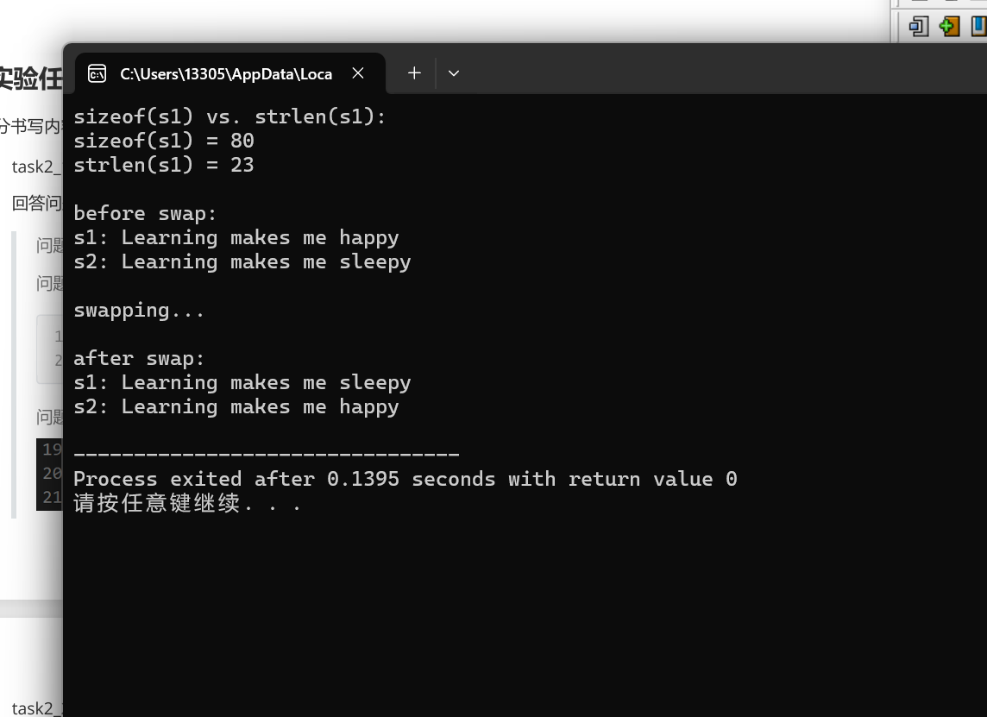Click the line 's1: Learning makes me happy'
This screenshot has height=717, width=987.
click(x=236, y=238)
